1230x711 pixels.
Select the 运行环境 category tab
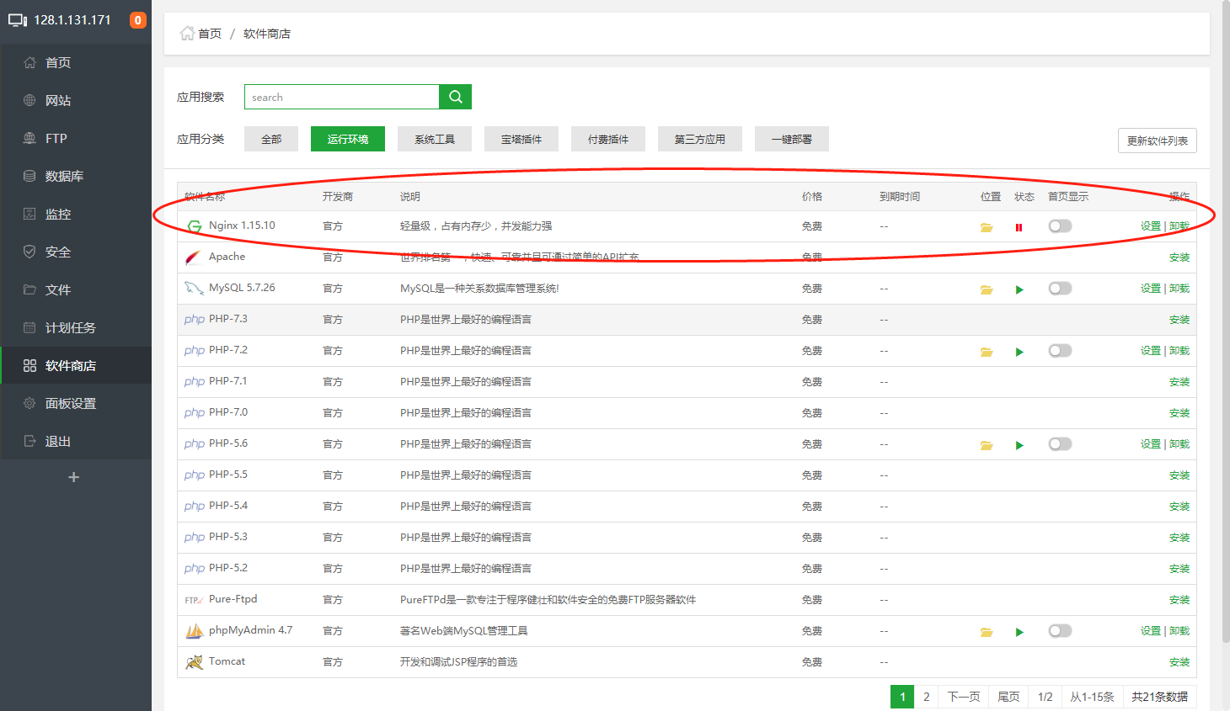pos(348,139)
